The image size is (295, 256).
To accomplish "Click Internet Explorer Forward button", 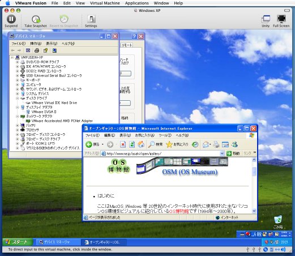I will [x=110, y=144].
